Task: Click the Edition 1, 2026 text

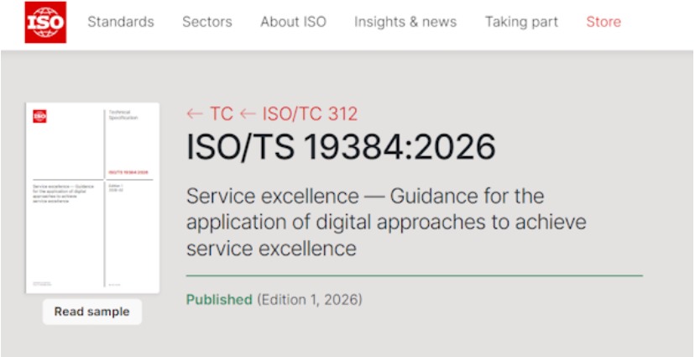Action: pos(310,300)
